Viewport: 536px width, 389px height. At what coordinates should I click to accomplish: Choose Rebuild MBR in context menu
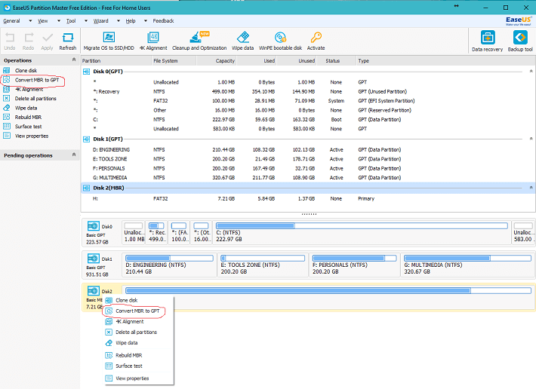[128, 356]
